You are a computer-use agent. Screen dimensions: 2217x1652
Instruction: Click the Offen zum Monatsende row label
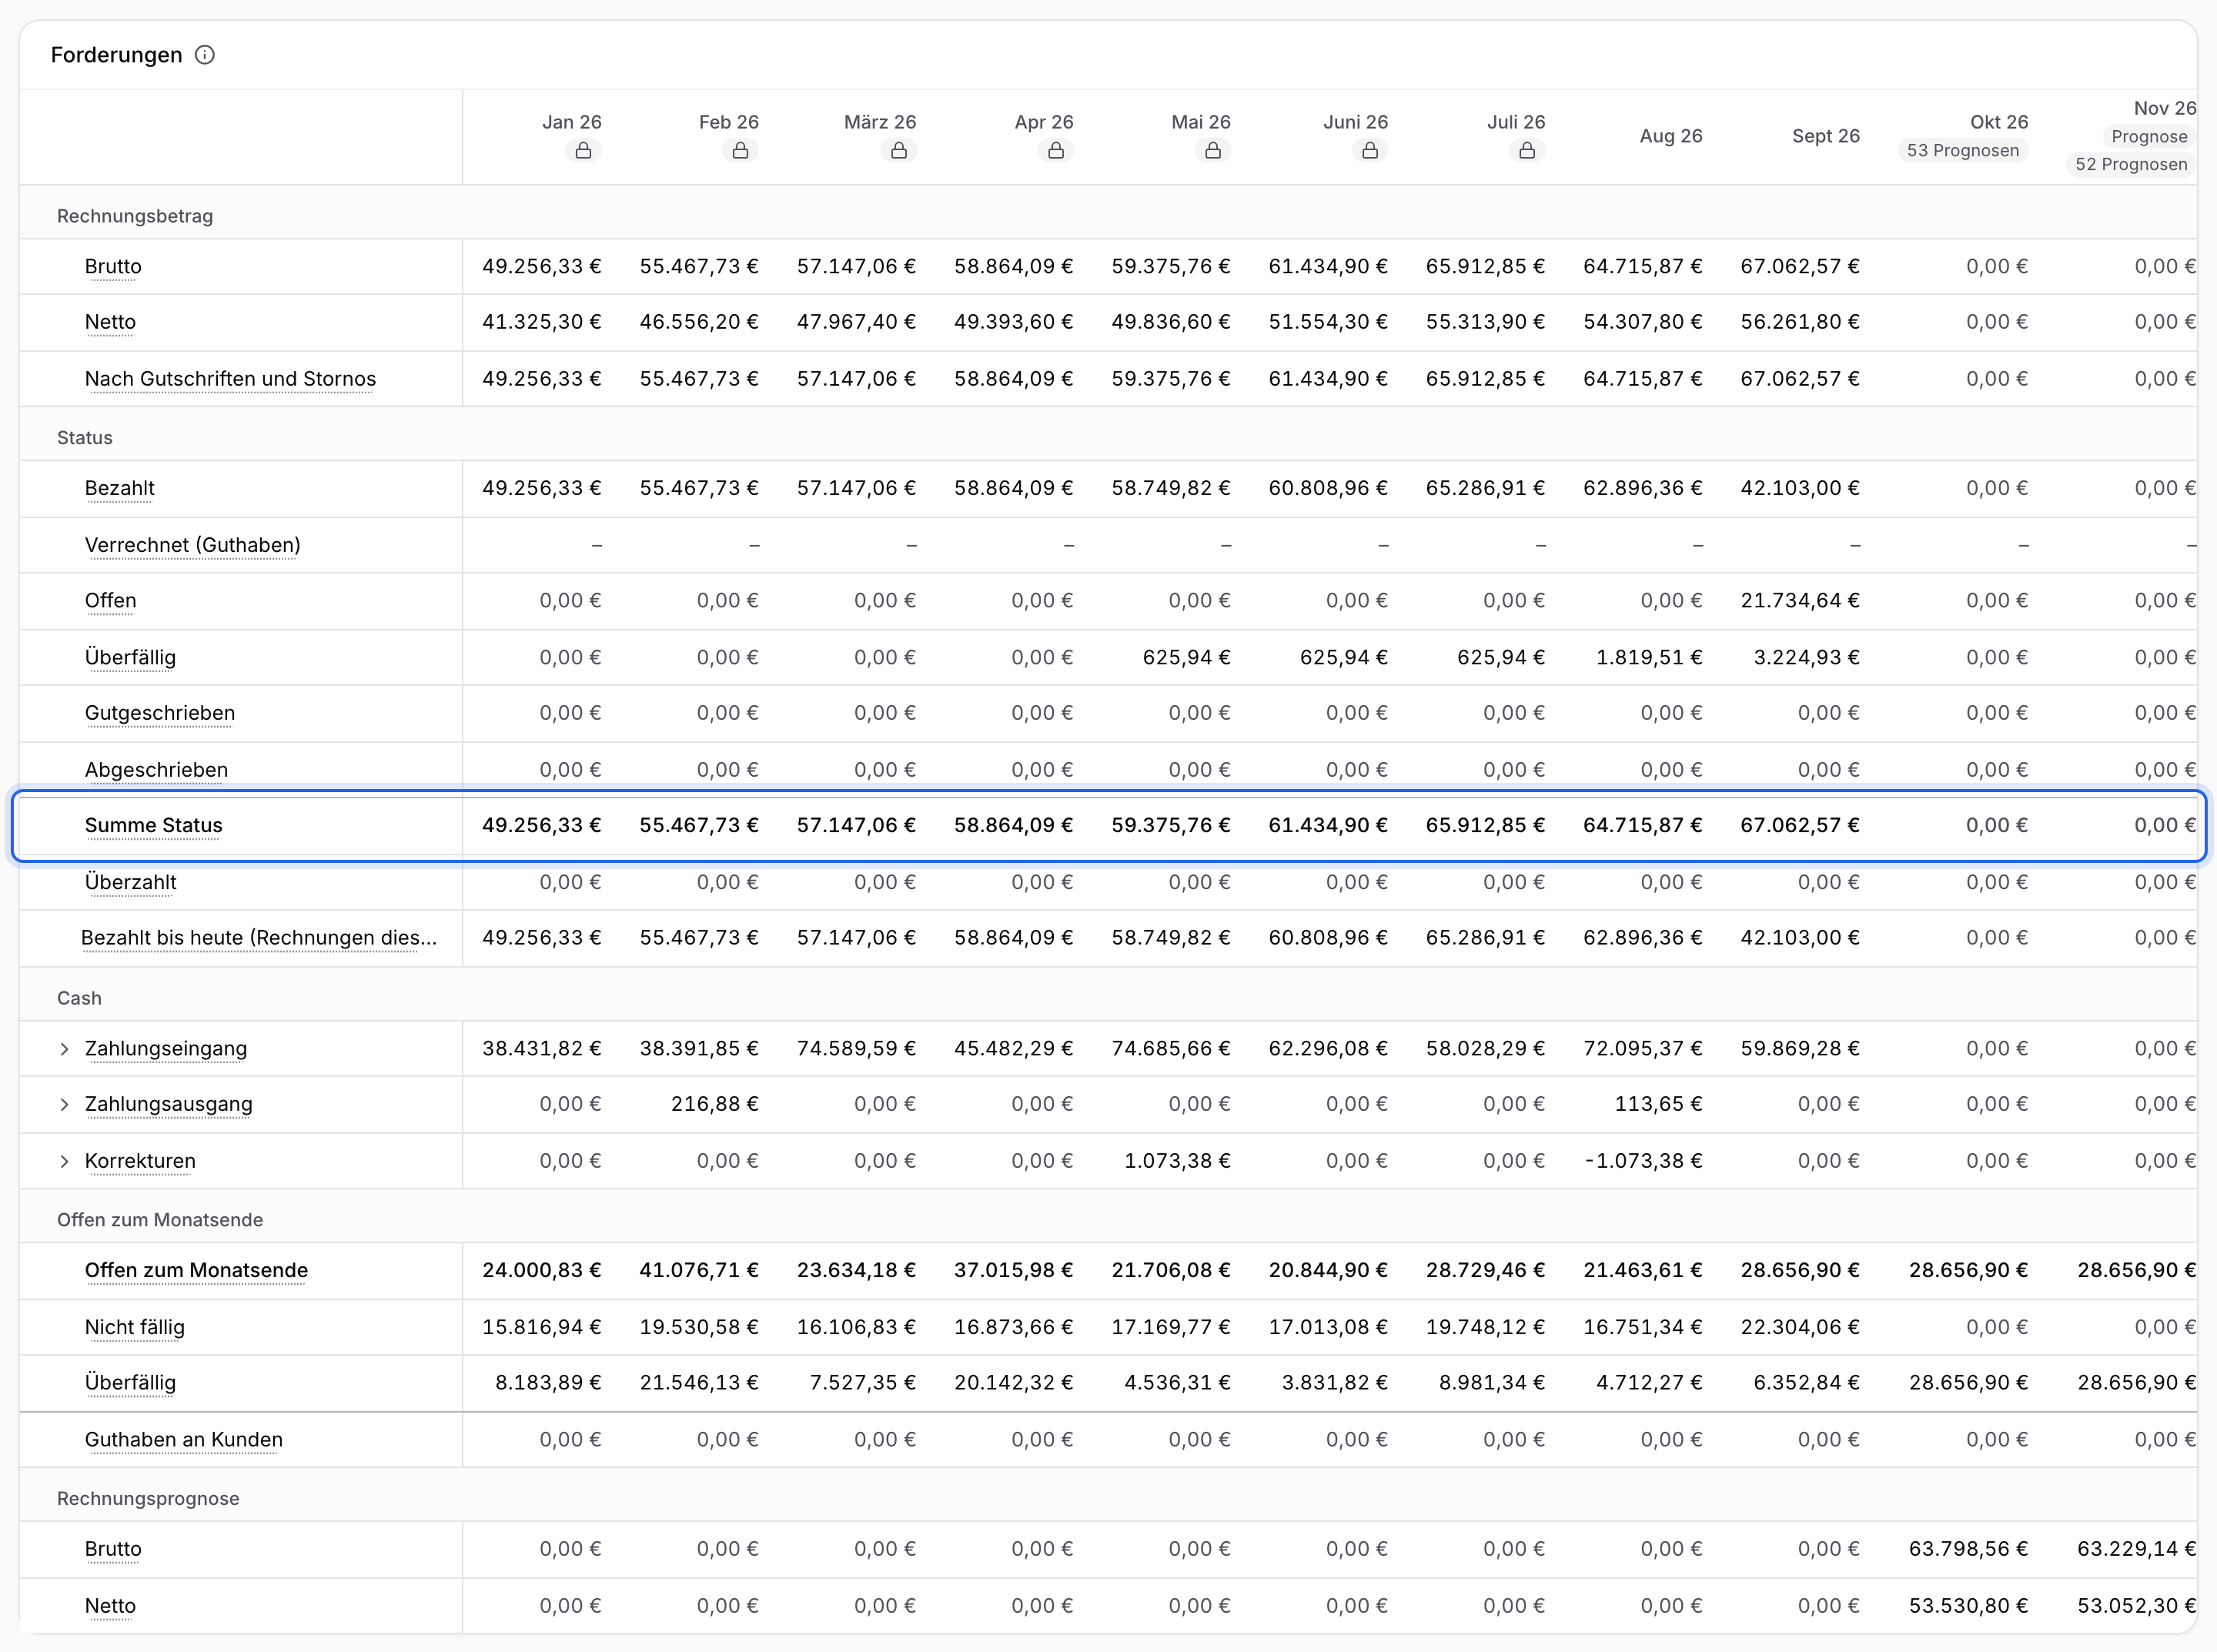(196, 1271)
